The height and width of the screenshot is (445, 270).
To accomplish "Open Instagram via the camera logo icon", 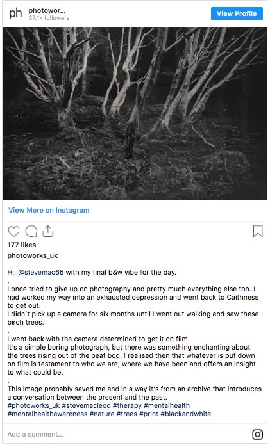I will pos(258,434).
